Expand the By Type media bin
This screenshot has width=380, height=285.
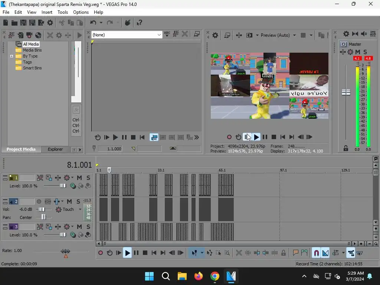tap(12, 56)
